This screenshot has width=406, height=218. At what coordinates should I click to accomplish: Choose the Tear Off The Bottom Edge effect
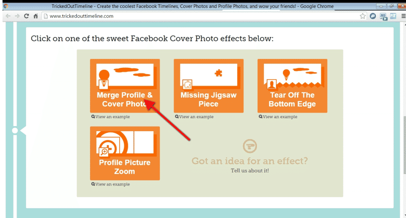[x=292, y=86]
